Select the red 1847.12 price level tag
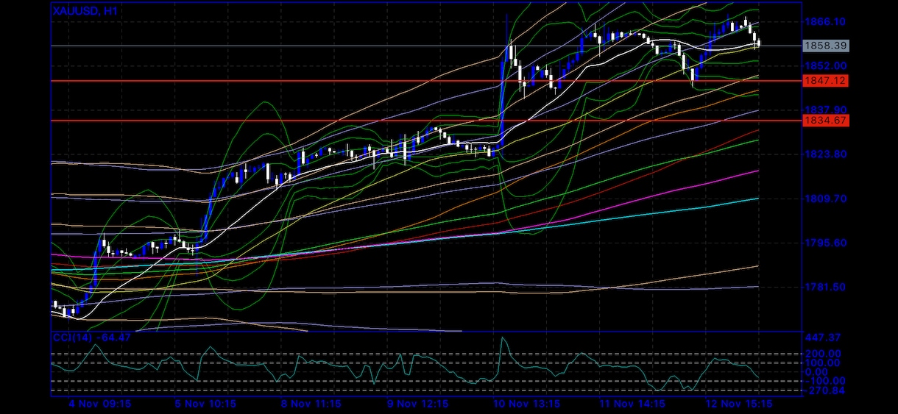Viewport: 898px width, 414px height. click(826, 81)
